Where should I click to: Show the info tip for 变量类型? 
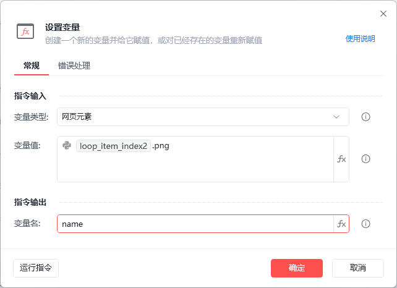tap(365, 117)
